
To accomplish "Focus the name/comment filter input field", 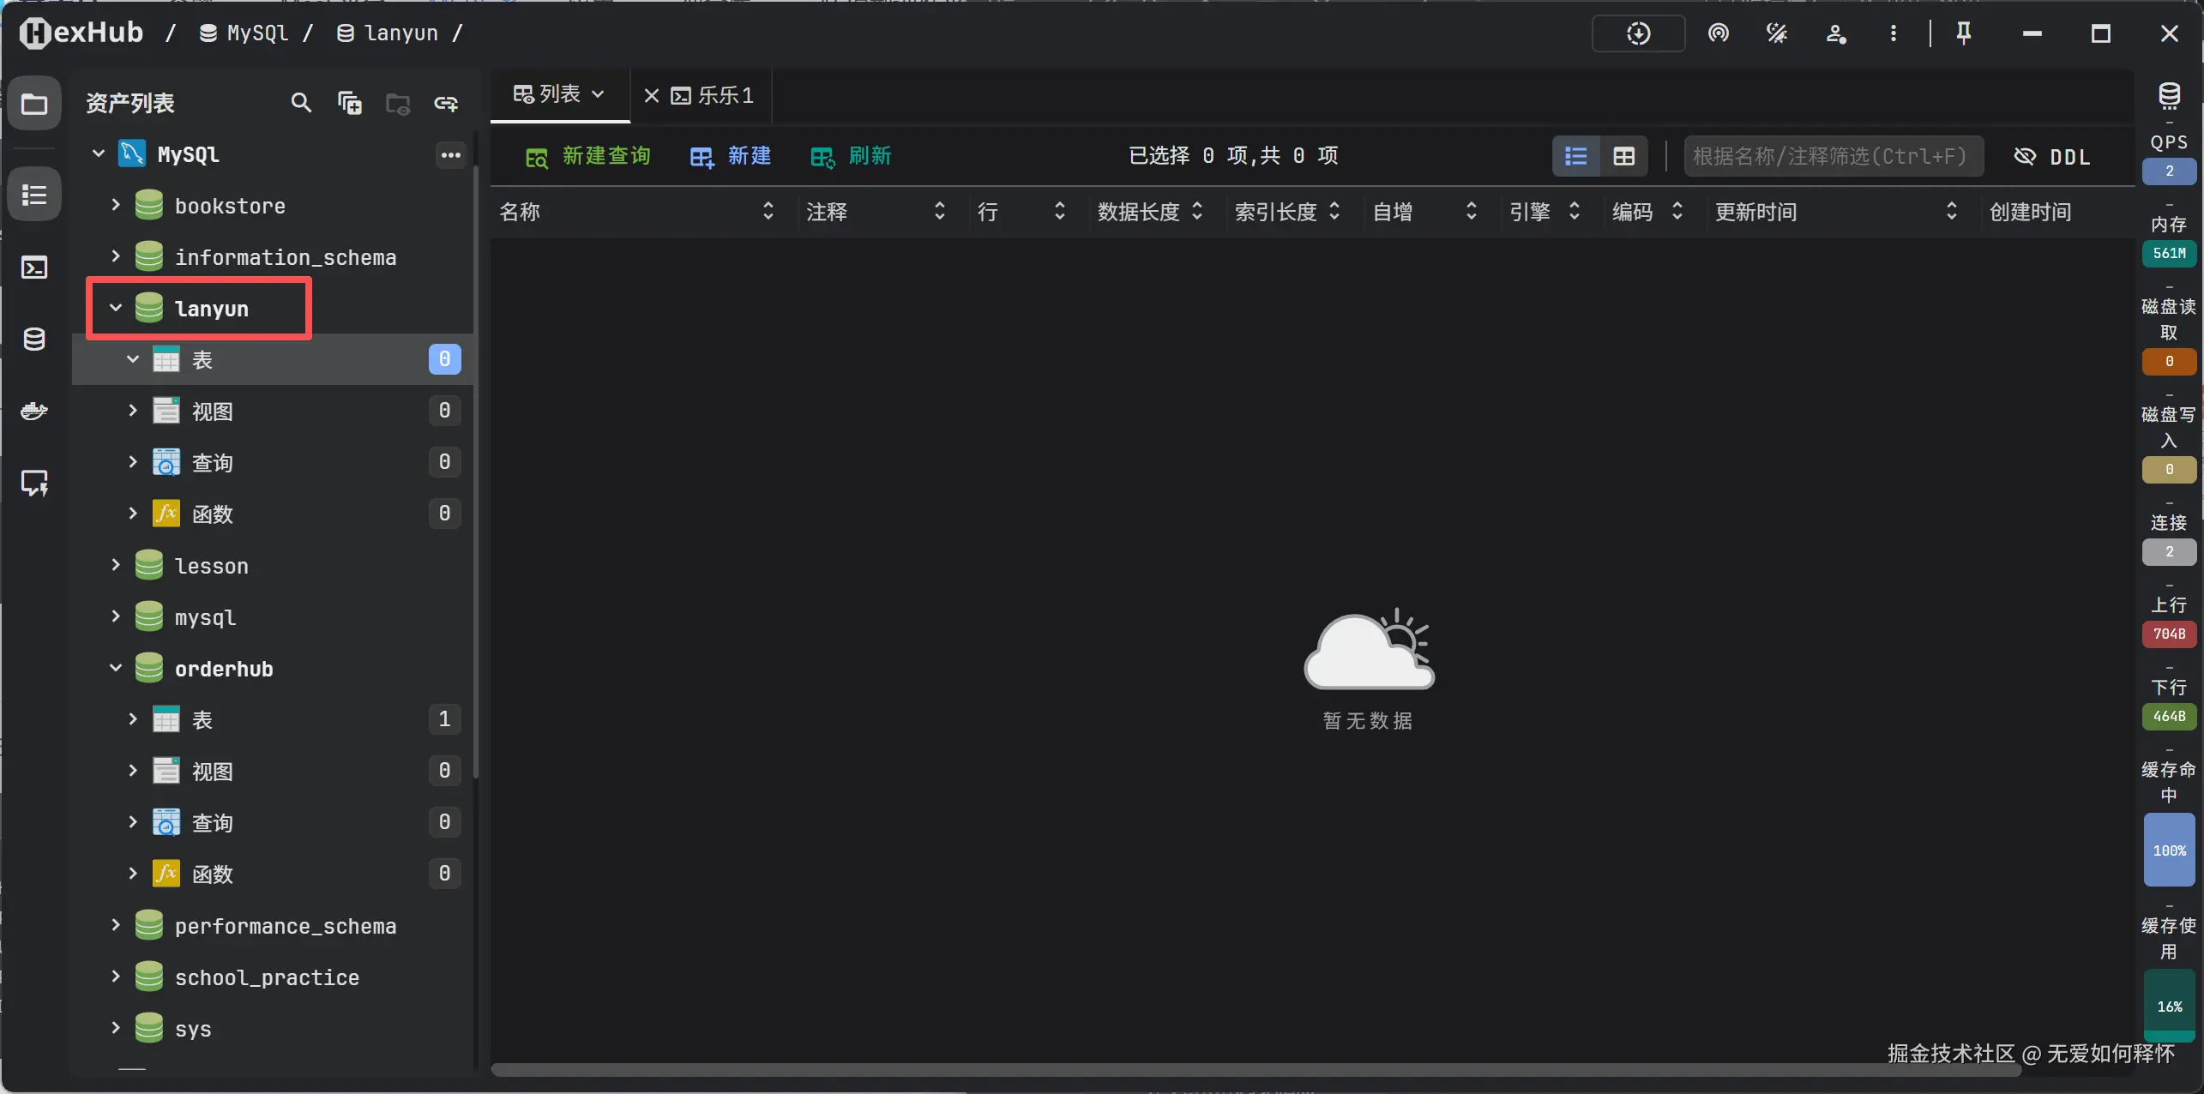I will click(1832, 156).
